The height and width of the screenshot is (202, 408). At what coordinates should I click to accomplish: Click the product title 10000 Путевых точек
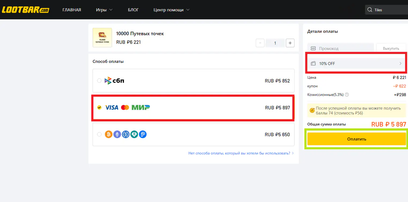point(140,34)
